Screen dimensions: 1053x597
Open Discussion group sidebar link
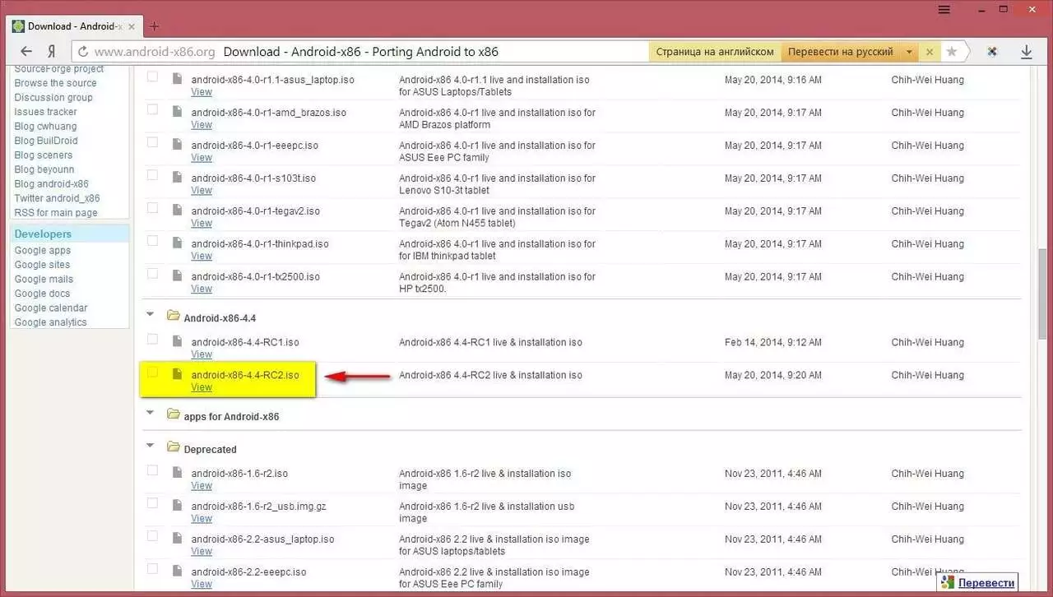coord(53,97)
